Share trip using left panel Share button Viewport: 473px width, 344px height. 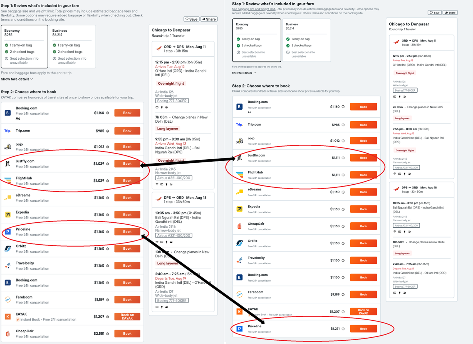[x=209, y=19]
